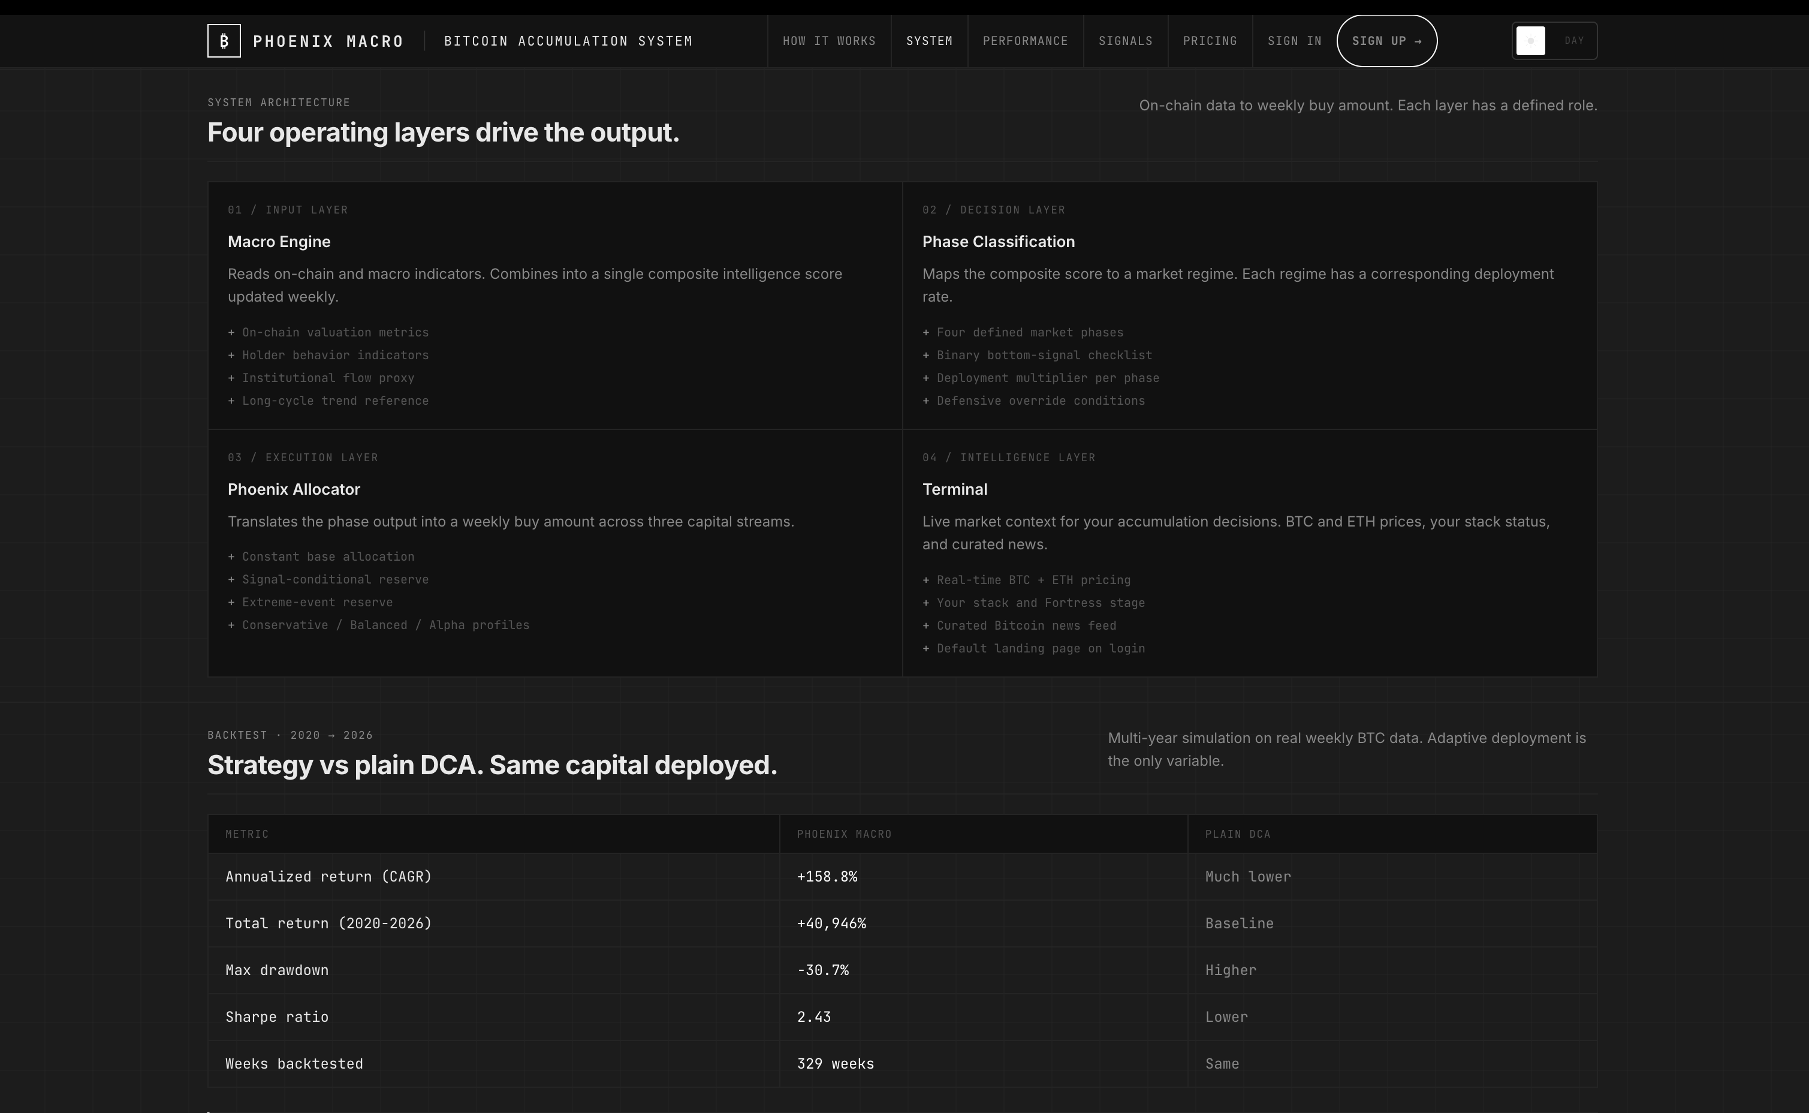Open the Pricing nav item
This screenshot has width=1809, height=1113.
point(1210,41)
